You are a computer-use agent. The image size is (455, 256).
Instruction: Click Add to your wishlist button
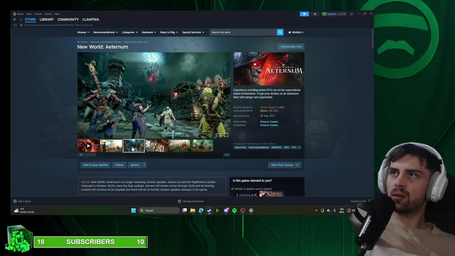(95, 165)
